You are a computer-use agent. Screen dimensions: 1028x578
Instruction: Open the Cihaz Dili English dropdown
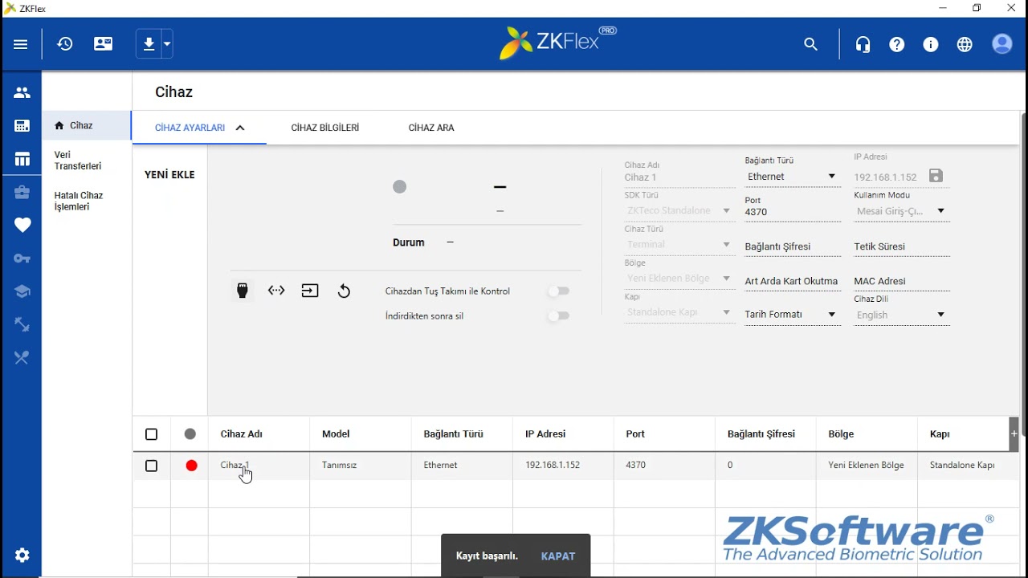[901, 315]
